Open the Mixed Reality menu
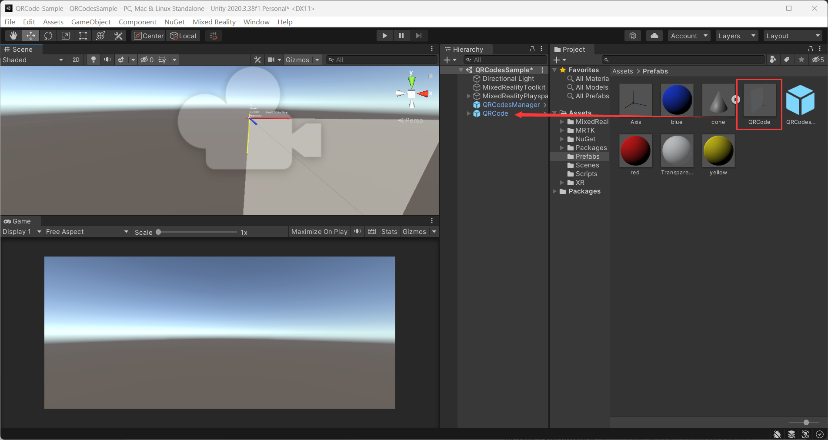This screenshot has height=440, width=828. pyautogui.click(x=214, y=22)
